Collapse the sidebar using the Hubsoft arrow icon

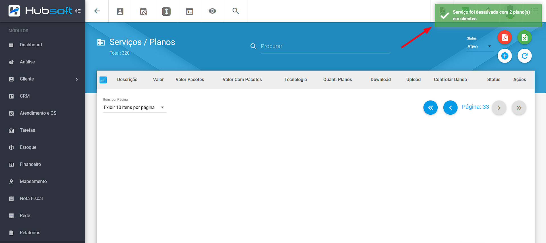[78, 11]
